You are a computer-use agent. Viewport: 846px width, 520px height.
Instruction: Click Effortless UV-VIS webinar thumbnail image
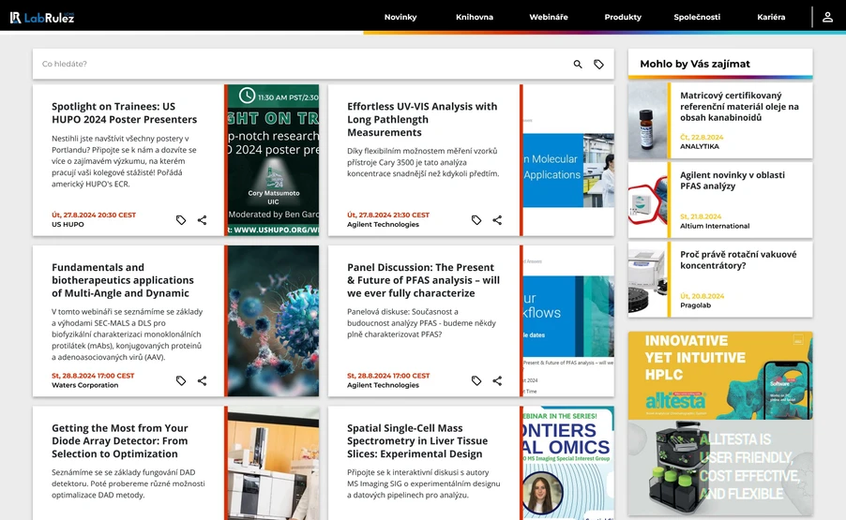(568, 160)
